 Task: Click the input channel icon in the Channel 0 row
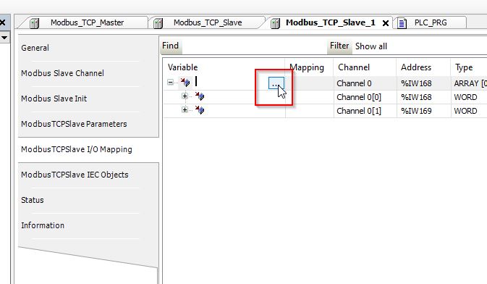[x=185, y=83]
